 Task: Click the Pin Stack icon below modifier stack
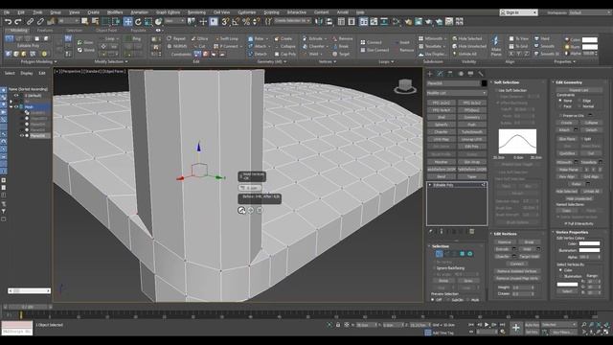[431, 232]
